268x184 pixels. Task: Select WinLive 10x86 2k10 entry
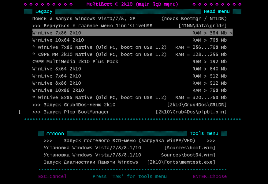[x=58, y=90]
